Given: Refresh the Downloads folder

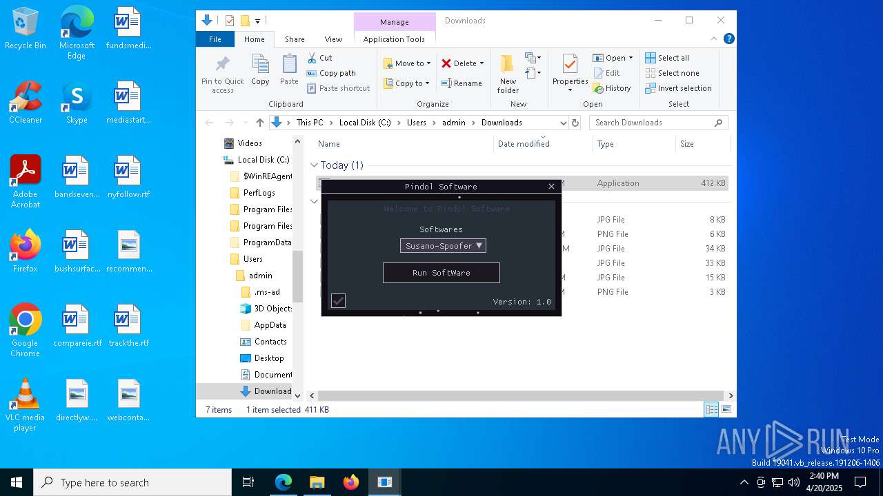Looking at the screenshot, I should 576,123.
